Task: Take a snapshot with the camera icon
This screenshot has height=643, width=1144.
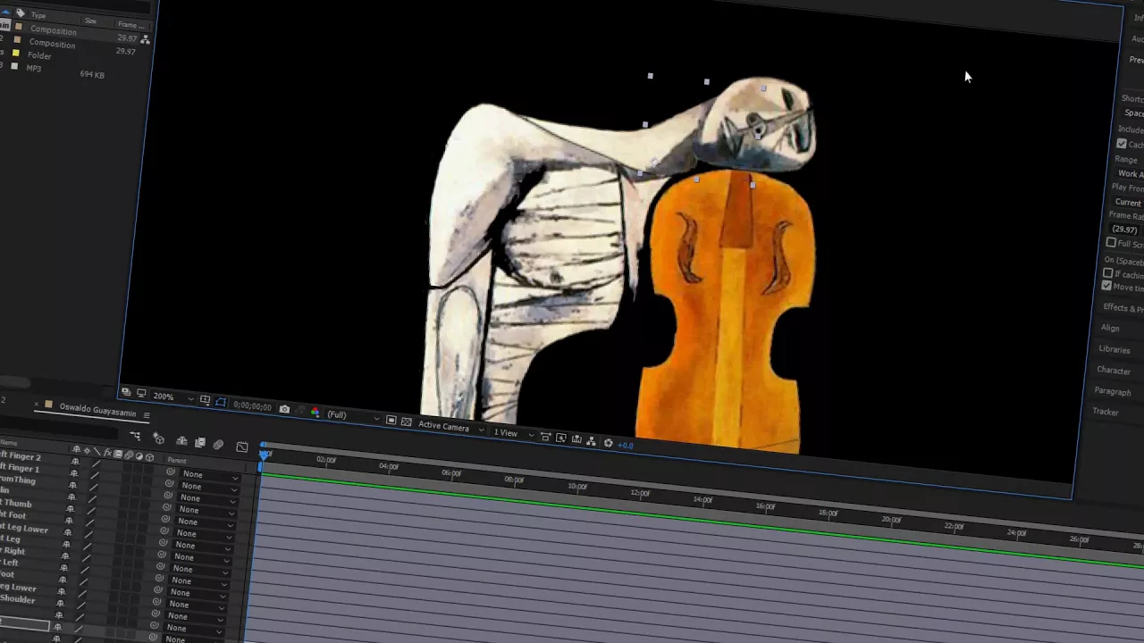Action: 284,409
